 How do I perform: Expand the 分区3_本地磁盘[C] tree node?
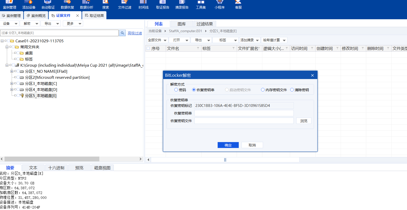pyautogui.click(x=12, y=84)
